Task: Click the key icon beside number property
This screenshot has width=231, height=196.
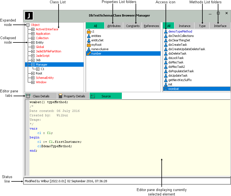Action: pyautogui.click(x=89, y=53)
